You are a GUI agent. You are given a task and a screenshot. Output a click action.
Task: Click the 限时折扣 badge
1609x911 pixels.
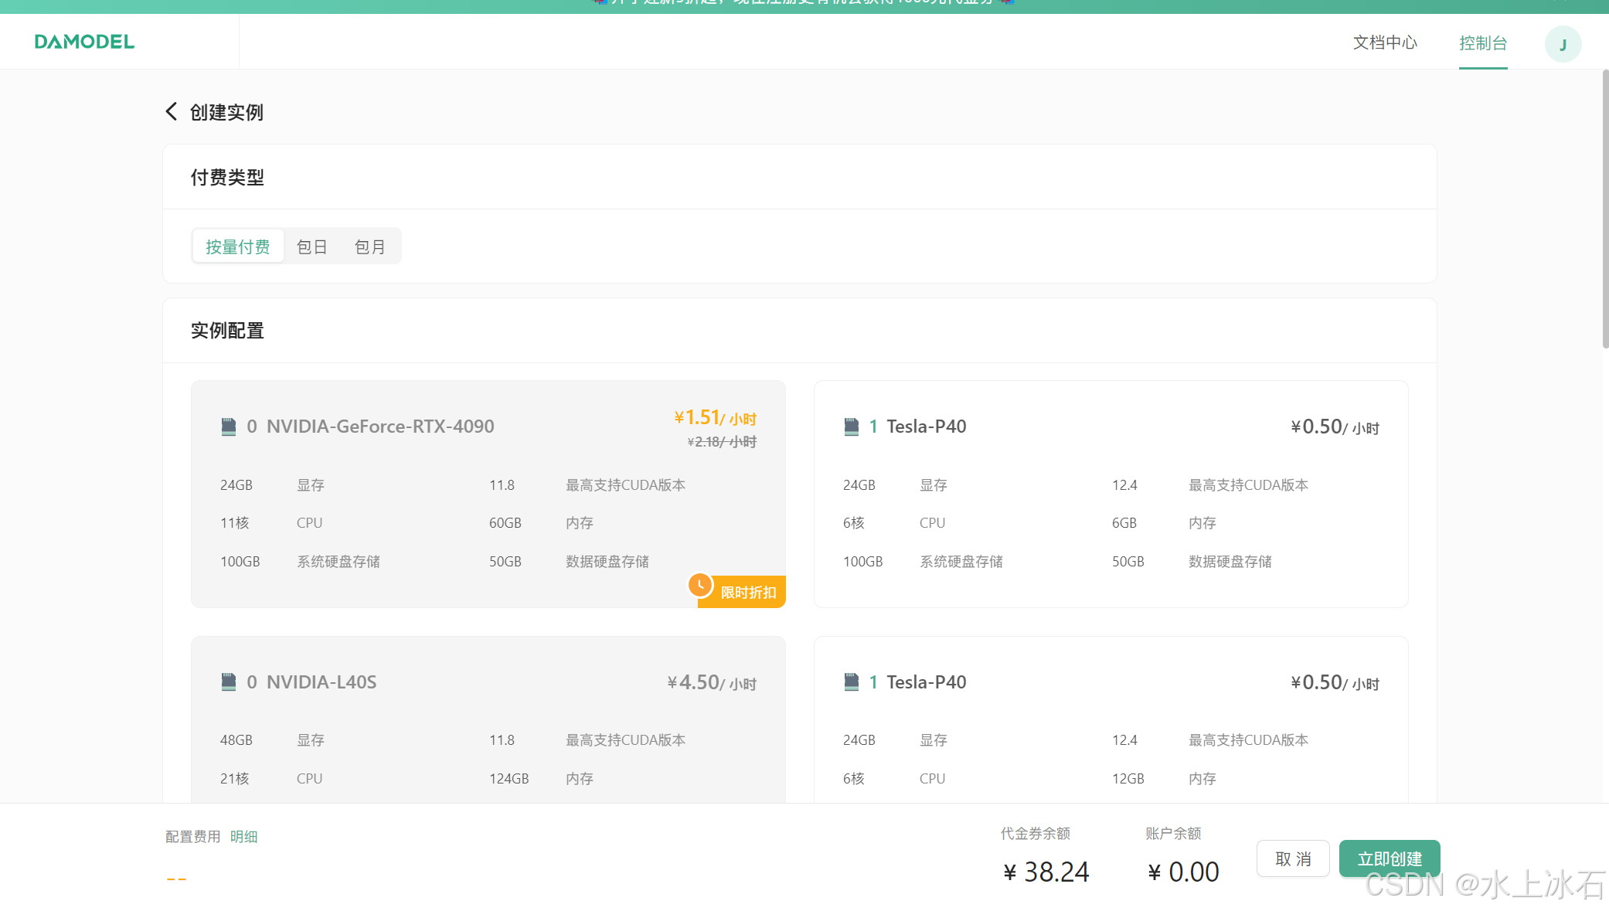point(742,592)
